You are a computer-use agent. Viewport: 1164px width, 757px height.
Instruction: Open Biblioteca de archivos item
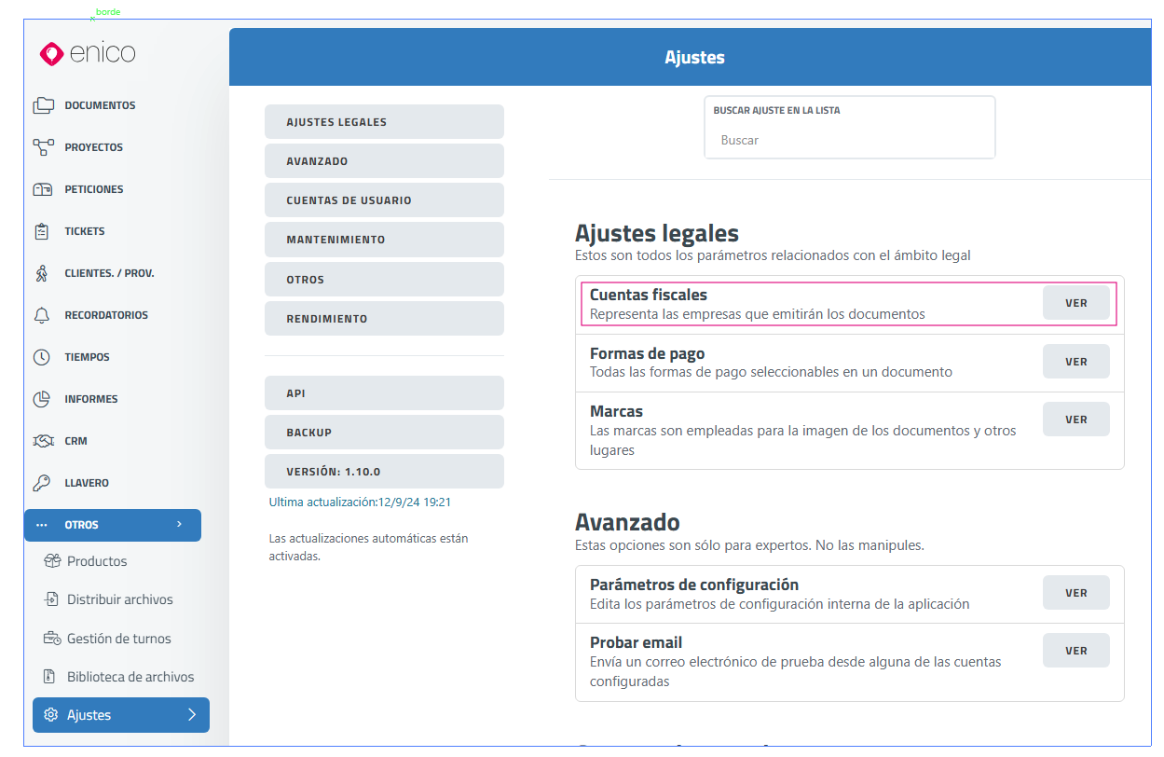[130, 677]
